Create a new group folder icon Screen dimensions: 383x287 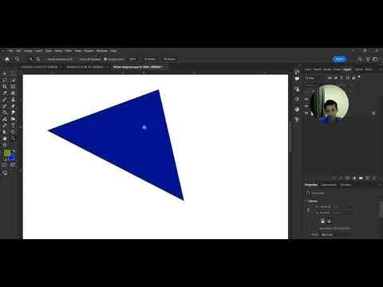coord(361,178)
